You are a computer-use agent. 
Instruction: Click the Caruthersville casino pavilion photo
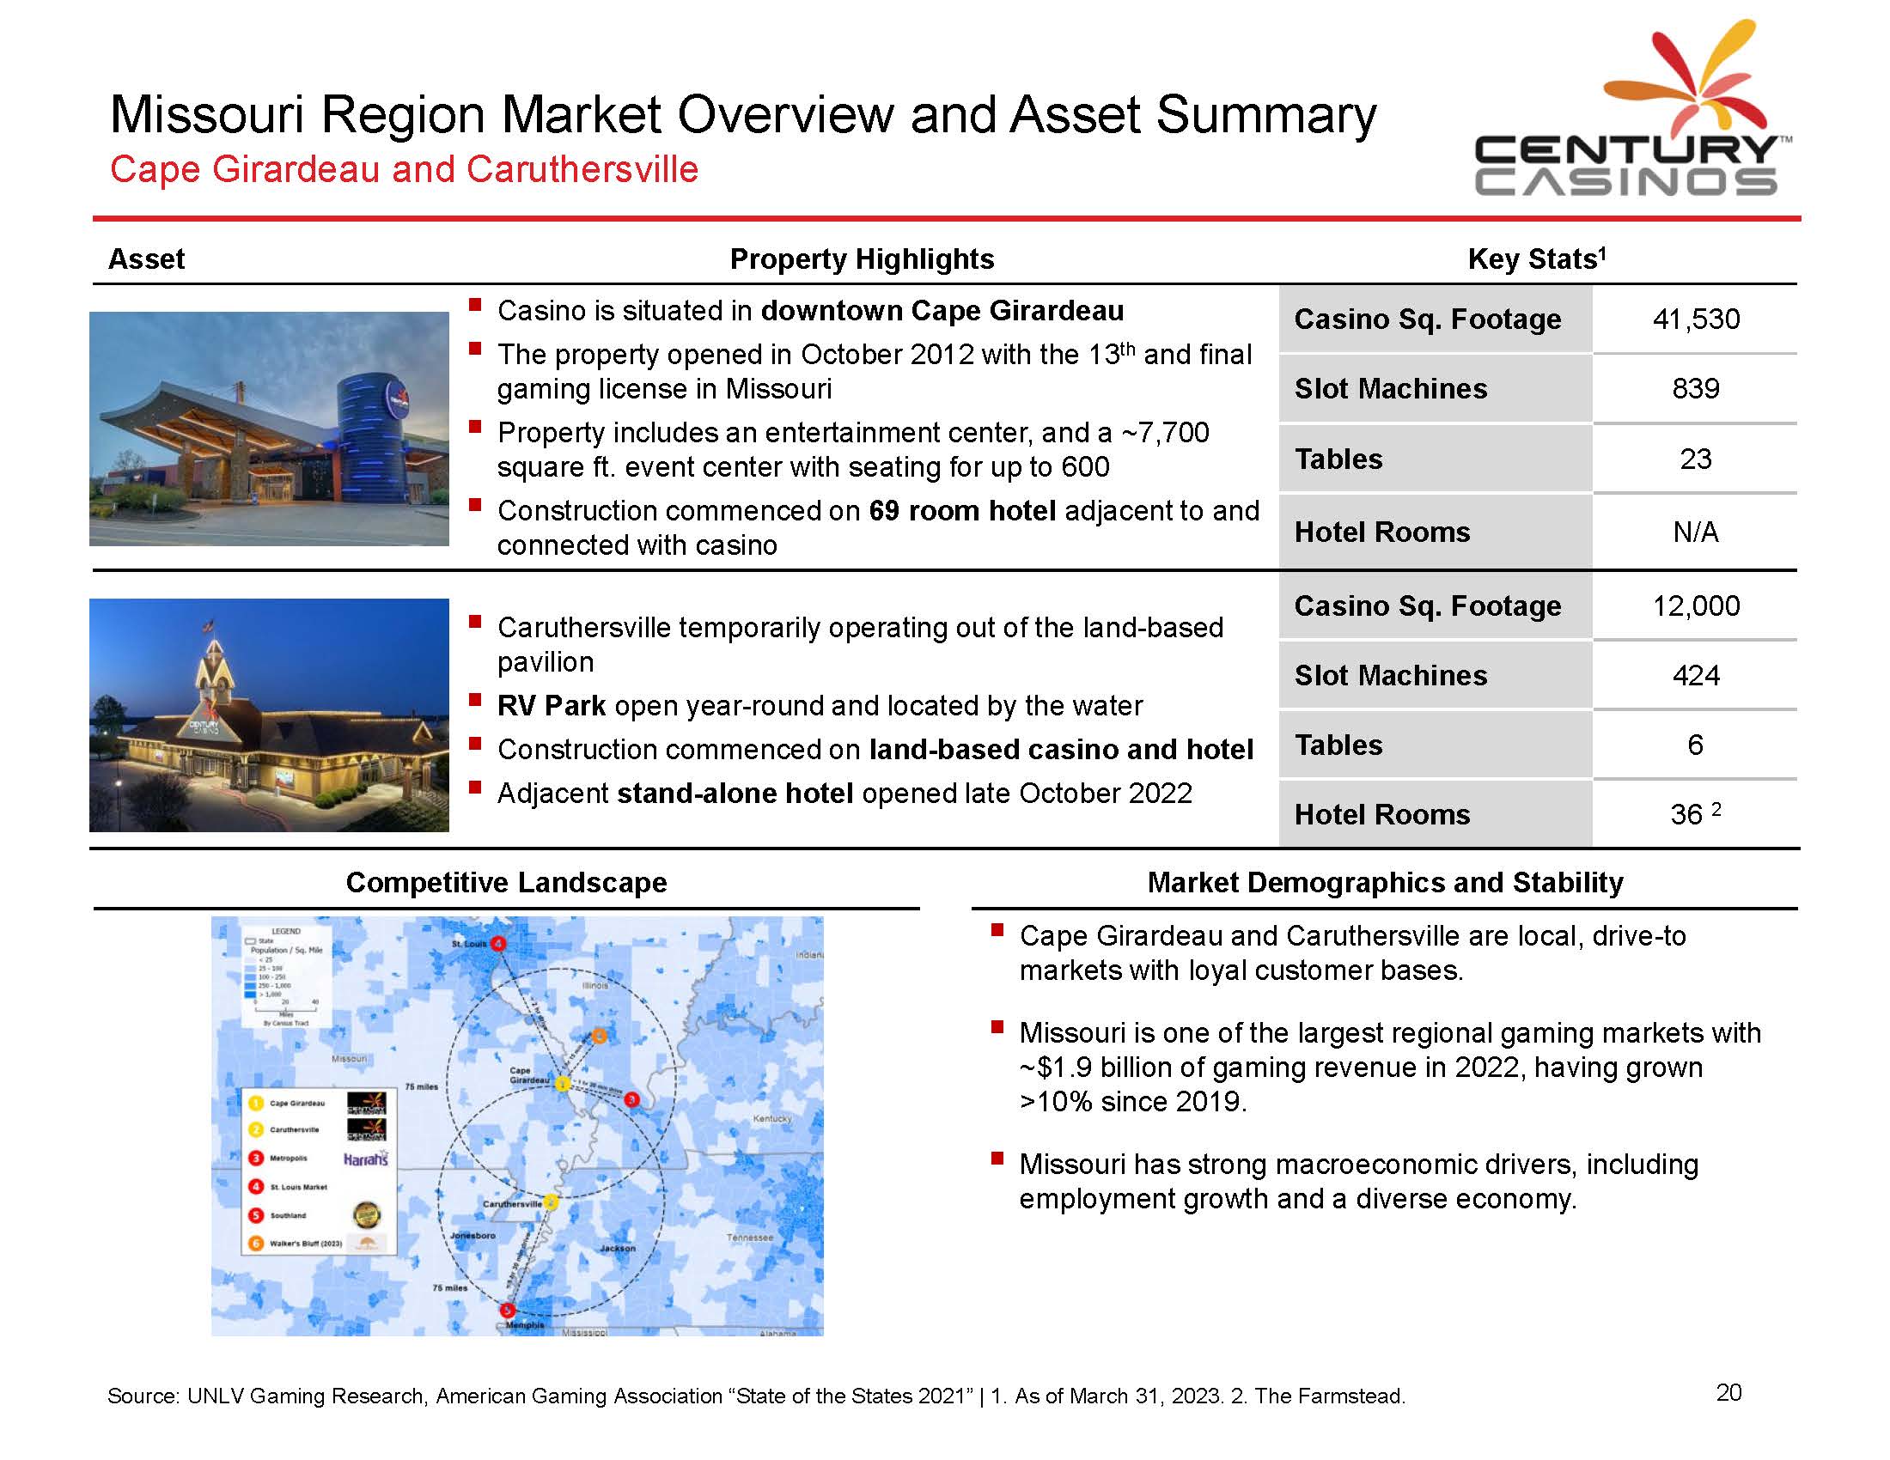pyautogui.click(x=269, y=715)
